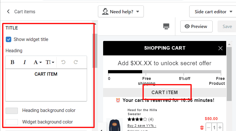Go back using the Cart items arrow
Image resolution: width=236 pixels, height=131 pixels.
(x=8, y=12)
